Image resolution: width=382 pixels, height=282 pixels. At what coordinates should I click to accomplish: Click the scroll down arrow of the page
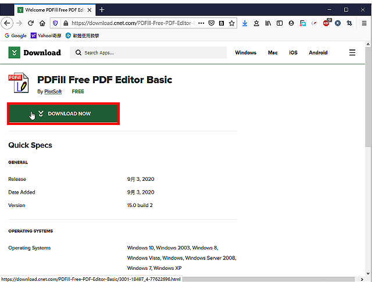[368, 273]
